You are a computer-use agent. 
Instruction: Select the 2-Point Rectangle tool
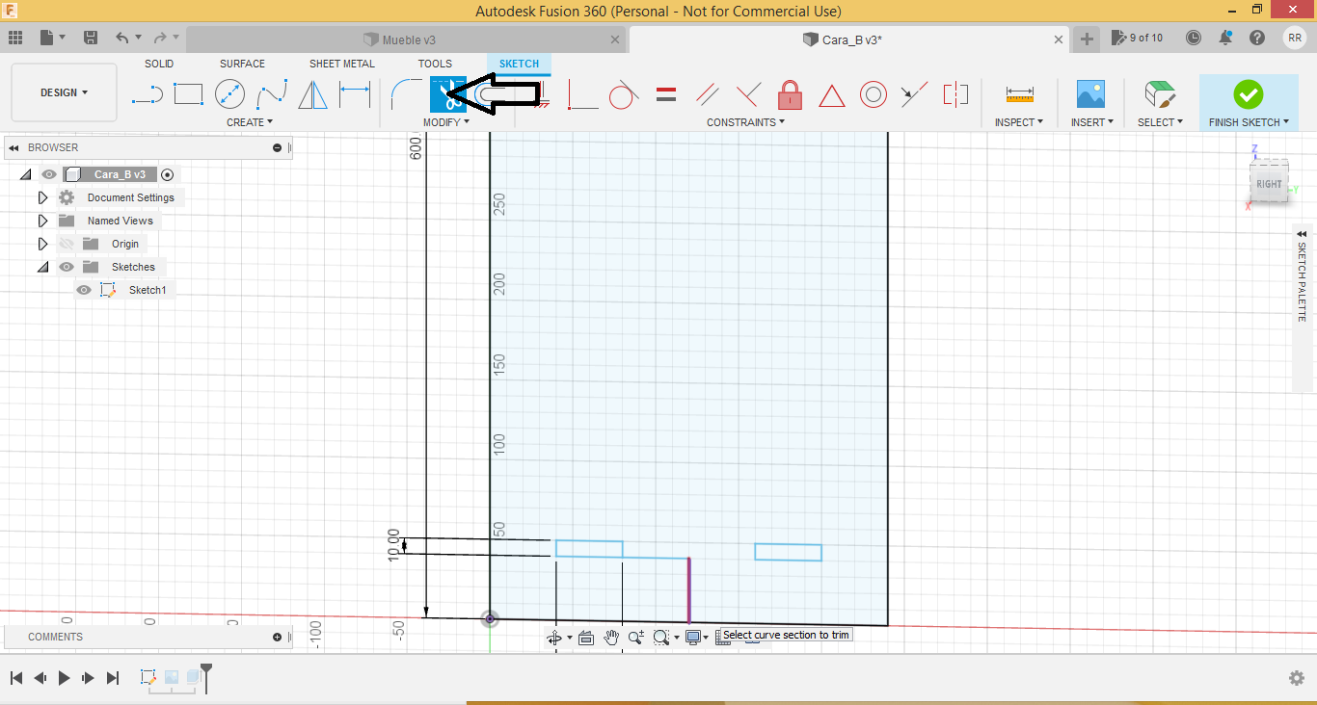point(188,94)
